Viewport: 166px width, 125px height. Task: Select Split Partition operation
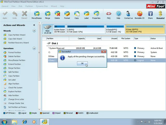point(13,72)
